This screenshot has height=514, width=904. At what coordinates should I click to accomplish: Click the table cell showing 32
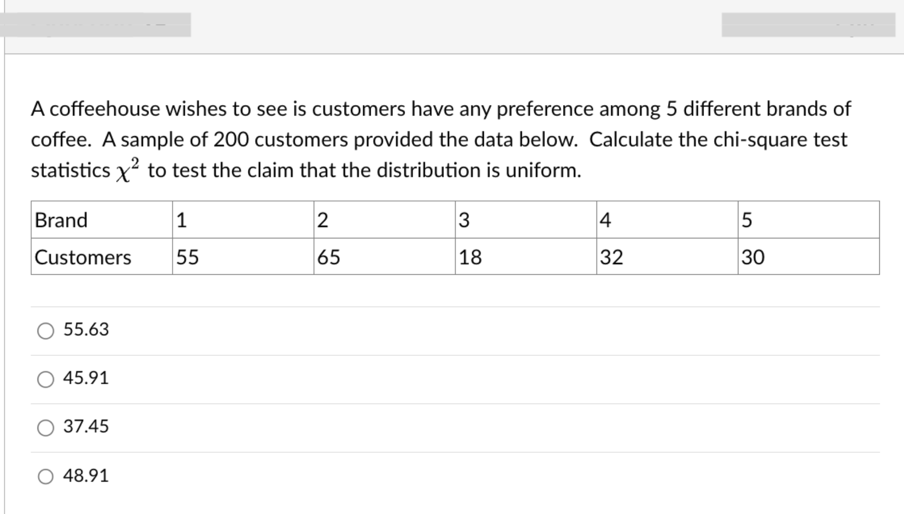(668, 256)
